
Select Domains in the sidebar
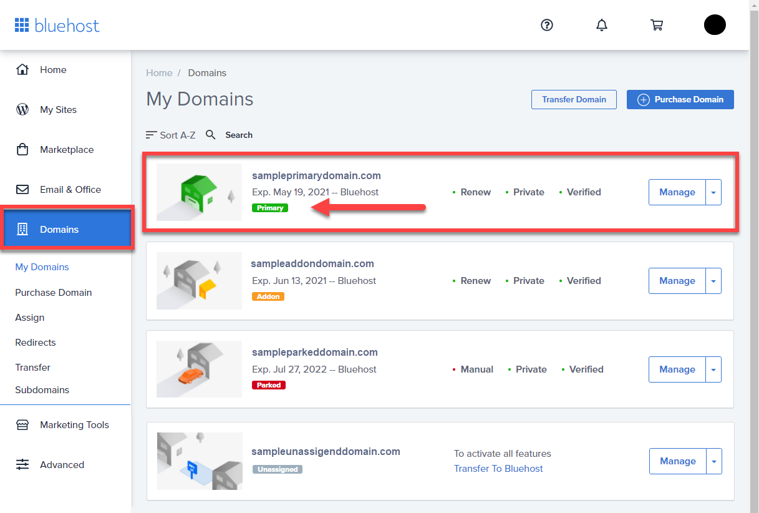67,229
